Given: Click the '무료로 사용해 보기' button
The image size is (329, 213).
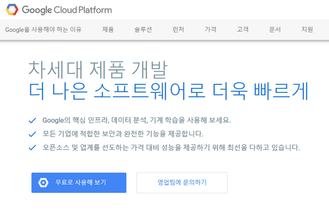Looking at the screenshot, I should pos(79,183).
